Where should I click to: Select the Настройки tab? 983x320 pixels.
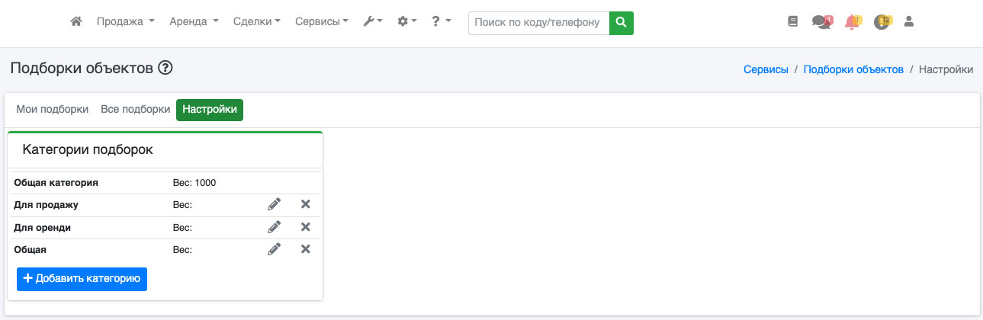click(210, 110)
